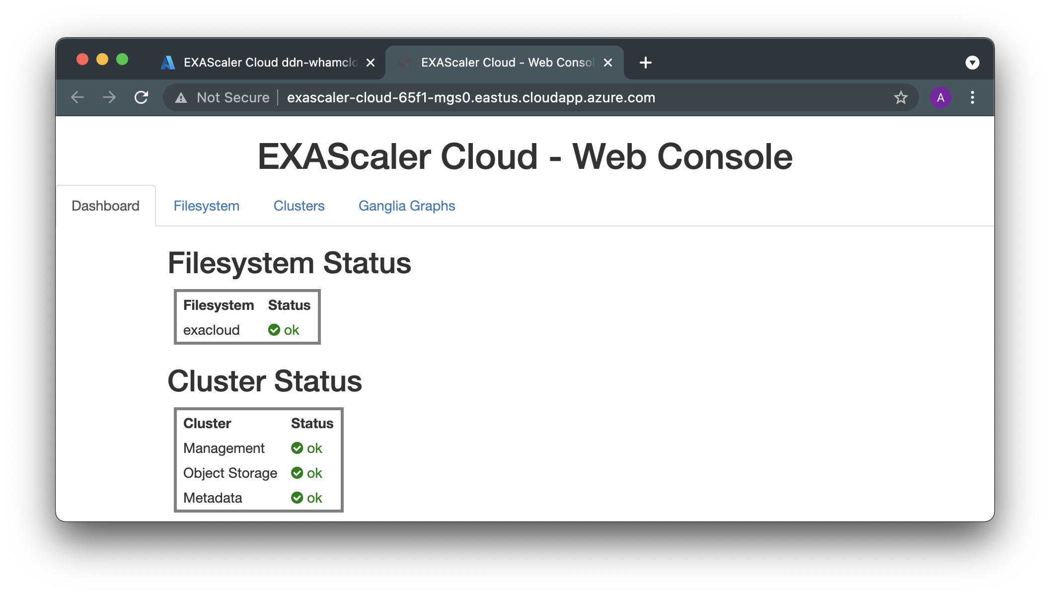Click Management cluster ok status icon

[x=297, y=448]
